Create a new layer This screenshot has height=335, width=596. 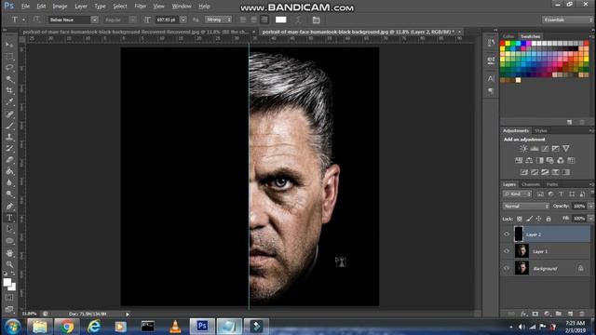(x=570, y=314)
